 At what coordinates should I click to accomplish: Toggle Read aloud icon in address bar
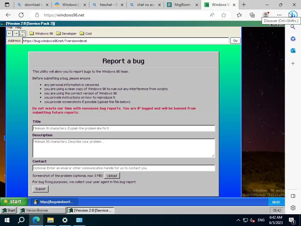click(212, 15)
